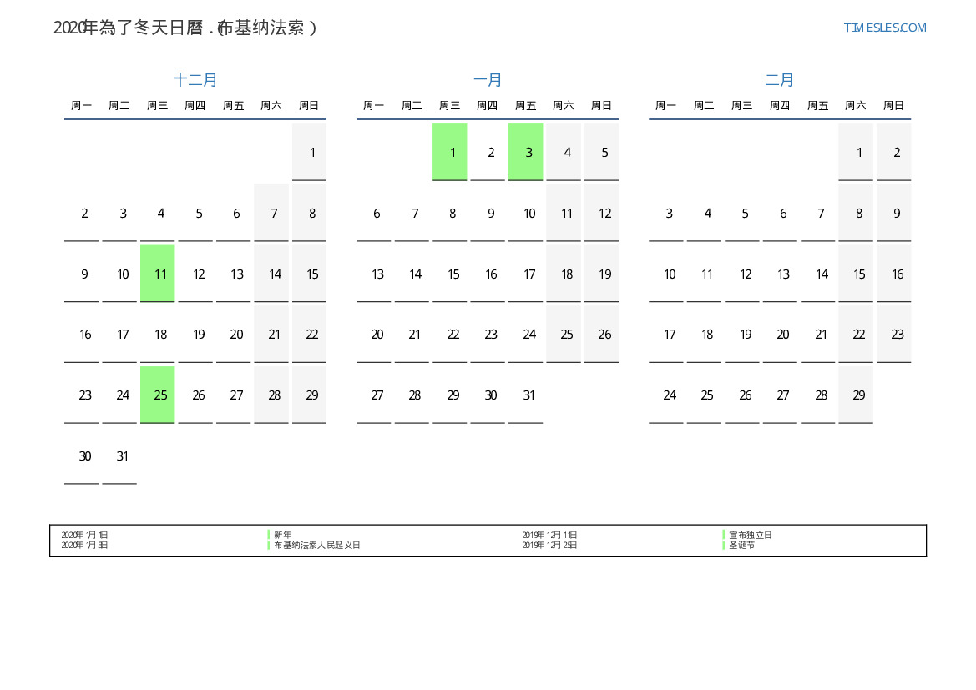Select the 宣布独立日 legend entry

[750, 535]
